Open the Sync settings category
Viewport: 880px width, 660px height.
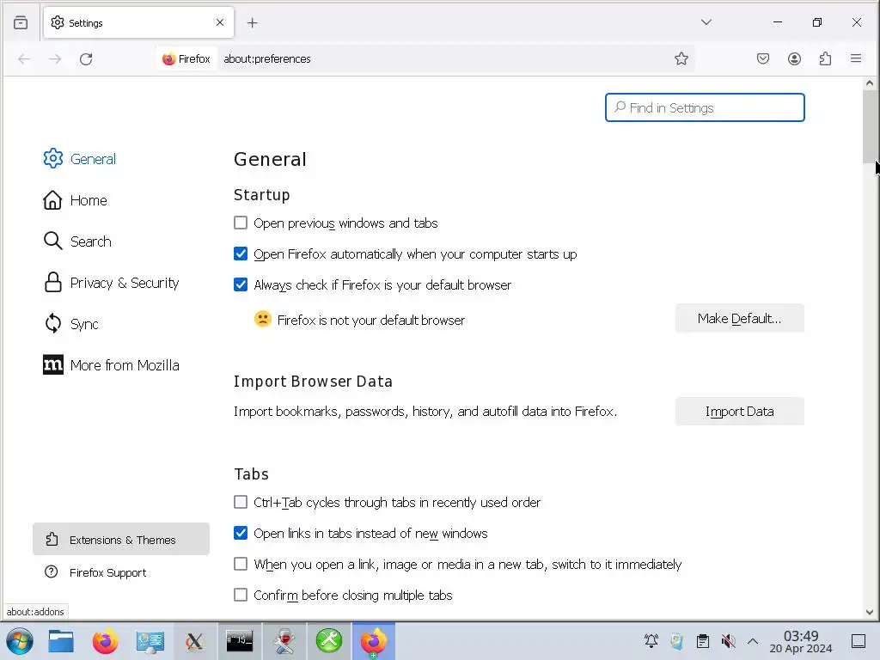[x=70, y=324]
